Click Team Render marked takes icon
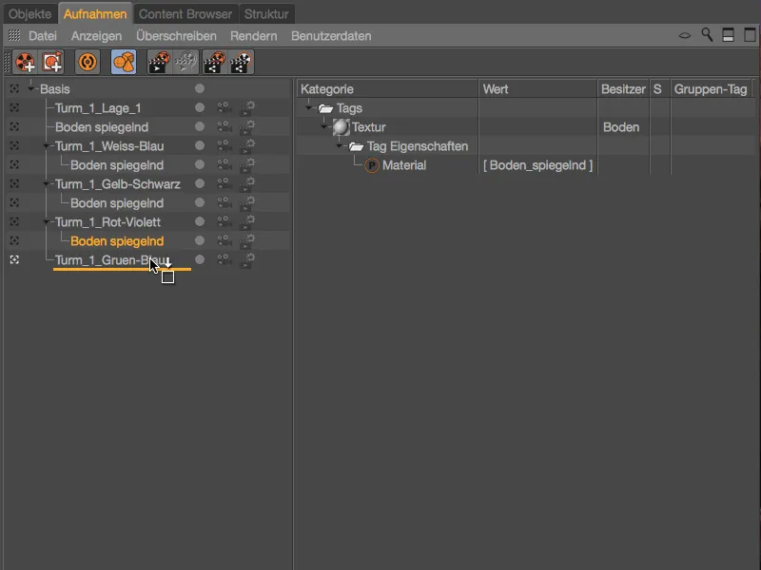 (242, 62)
